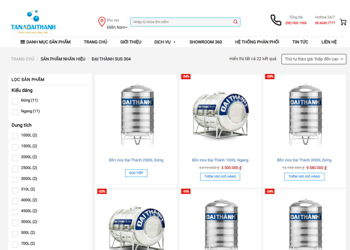Click the search magnifier icon

(x=236, y=22)
